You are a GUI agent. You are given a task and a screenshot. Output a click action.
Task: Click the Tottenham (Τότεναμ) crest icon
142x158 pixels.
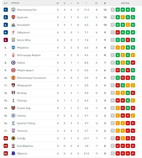coord(13,101)
